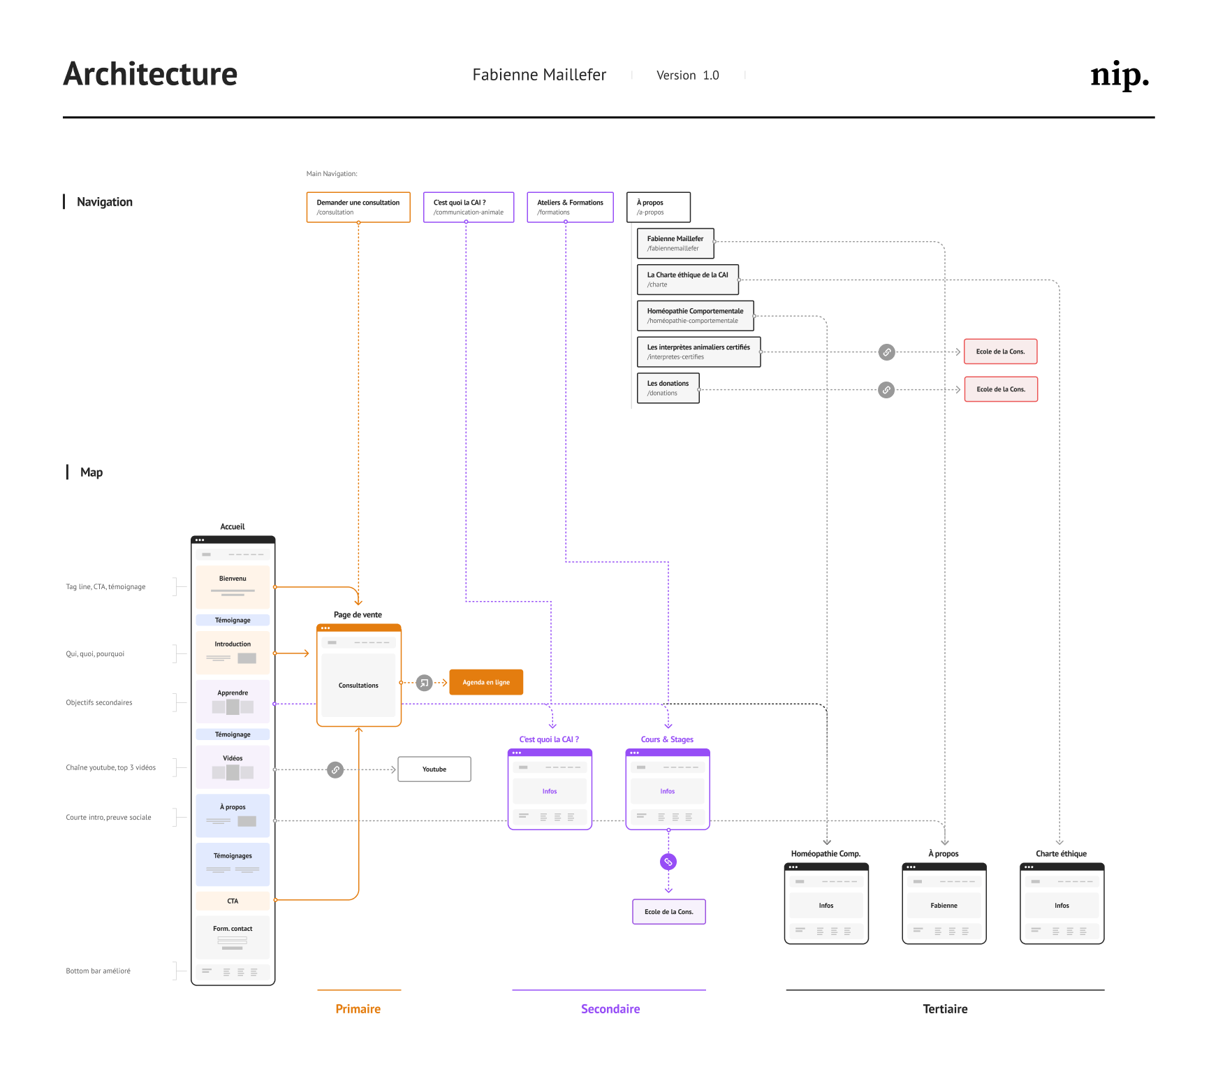Select the Bienvenu block in Accueil
Image resolution: width=1218 pixels, height=1072 pixels.
(233, 587)
